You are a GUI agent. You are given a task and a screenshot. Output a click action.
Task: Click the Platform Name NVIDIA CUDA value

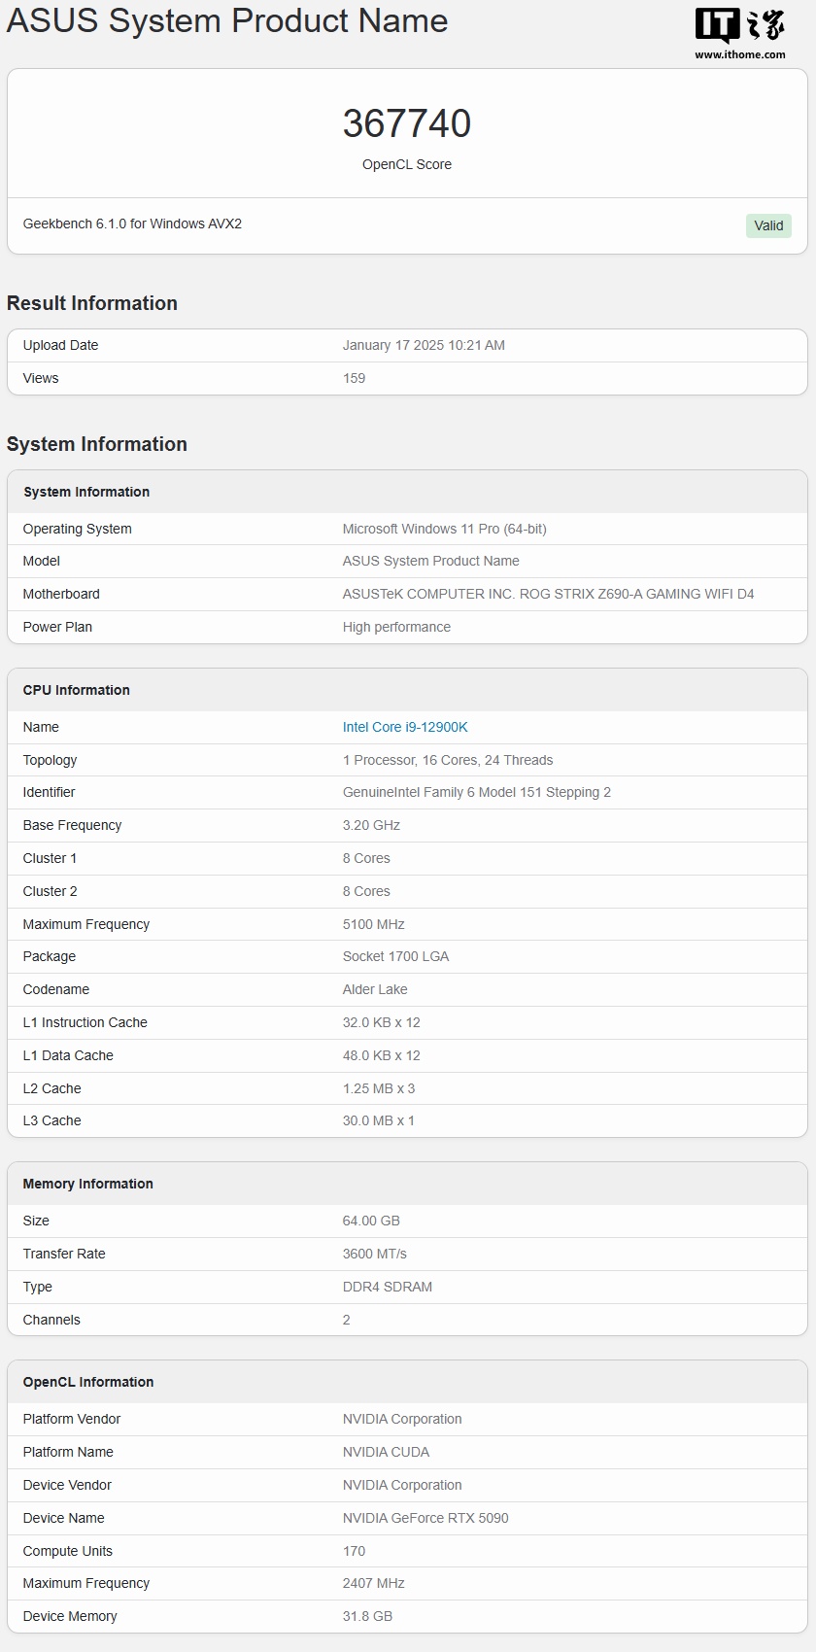pos(386,1452)
